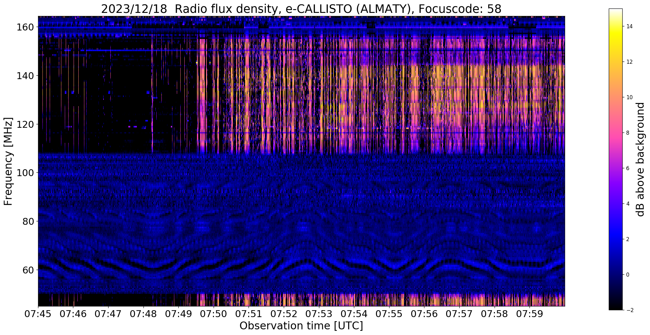Click the colorbar 14 tick label
Screen dimensions: 650x335
[629, 26]
